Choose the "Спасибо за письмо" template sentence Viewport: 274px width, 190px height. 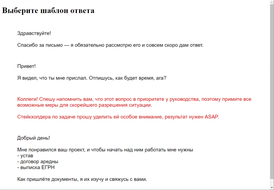click(x=110, y=45)
